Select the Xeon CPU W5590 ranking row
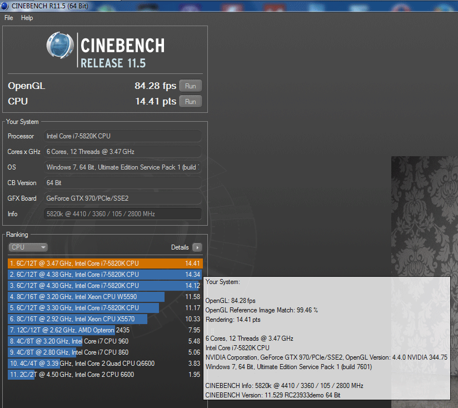The height and width of the screenshot is (408, 458). coord(105,297)
